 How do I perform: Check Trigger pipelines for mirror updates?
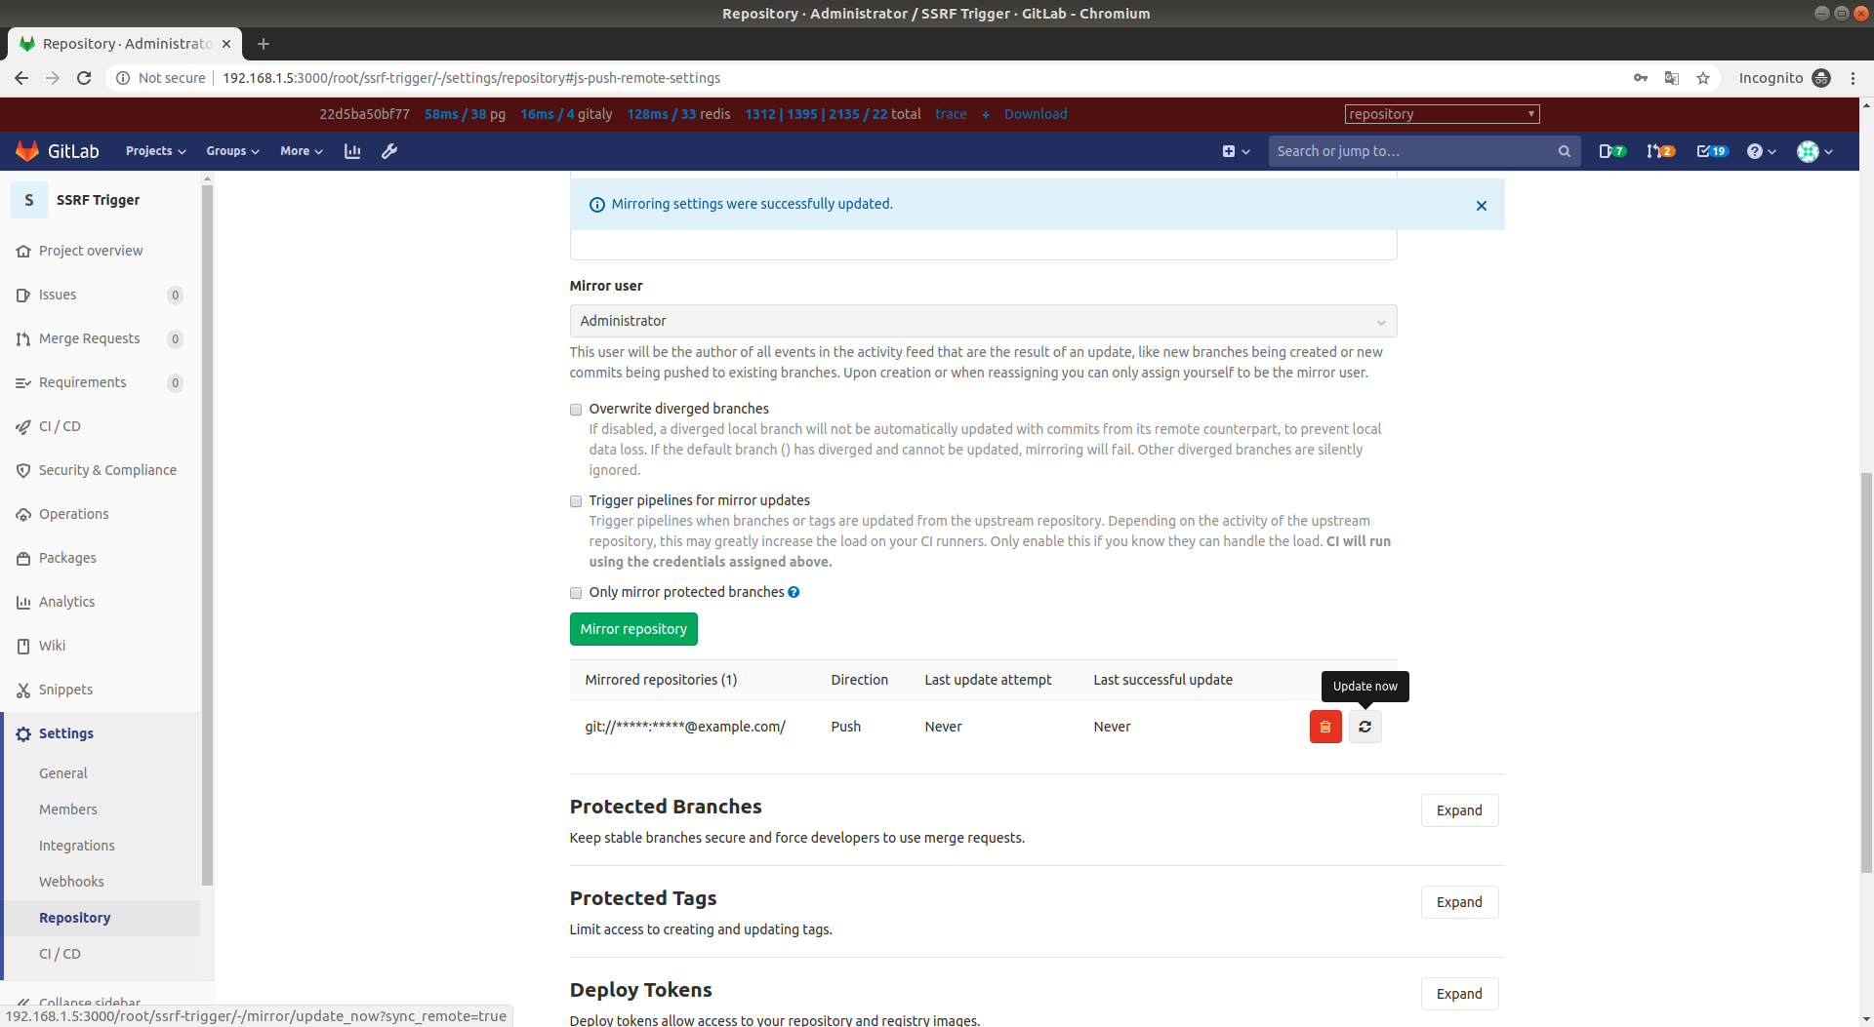pyautogui.click(x=576, y=501)
